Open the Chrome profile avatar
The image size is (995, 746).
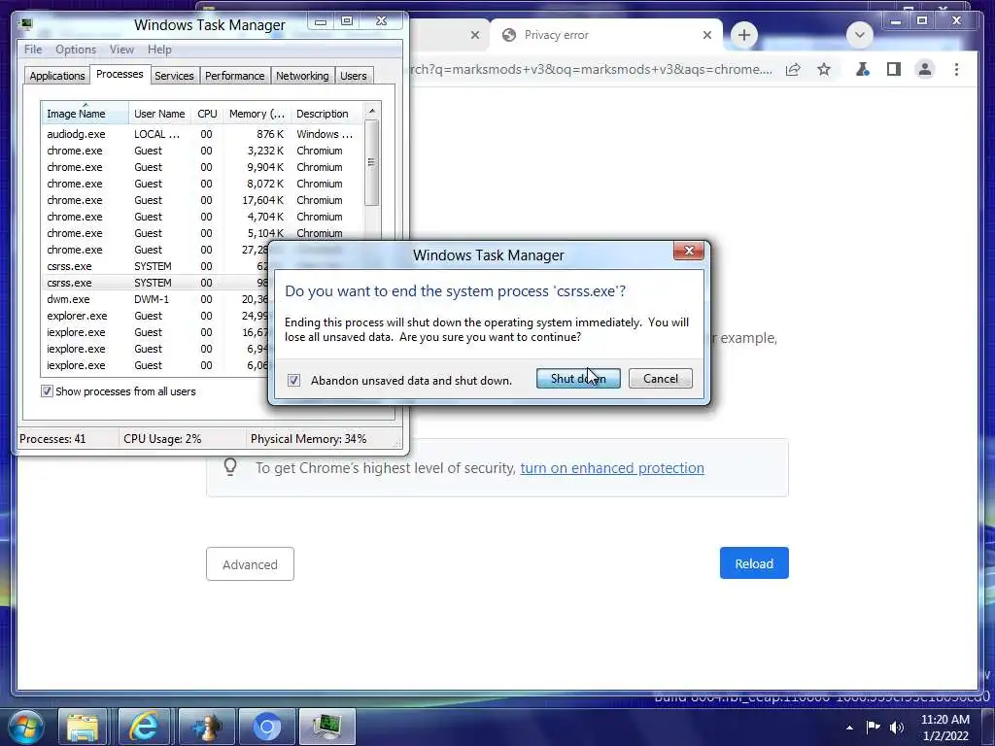pos(925,69)
